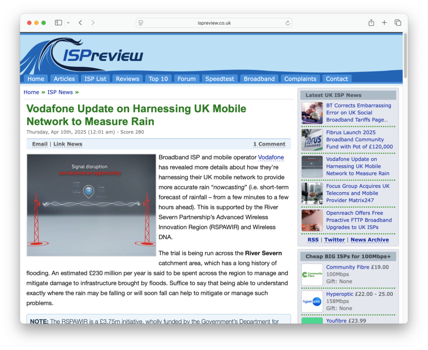
Task: Open the Forum nav tab
Action: tap(187, 79)
